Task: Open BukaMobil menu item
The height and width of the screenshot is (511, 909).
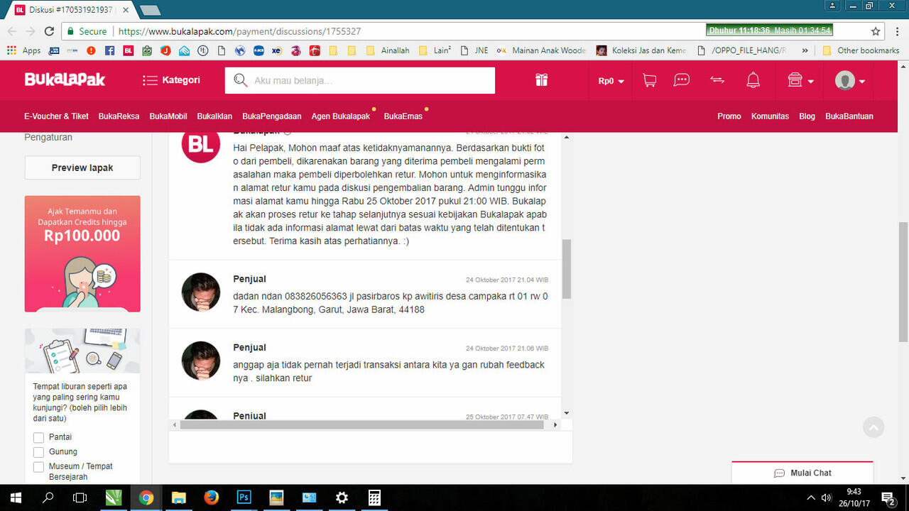Action: (168, 116)
